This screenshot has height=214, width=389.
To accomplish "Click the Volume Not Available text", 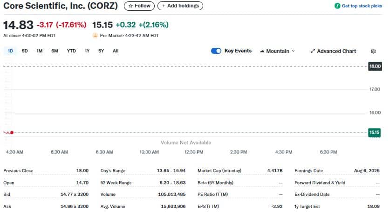I will (186, 143).
